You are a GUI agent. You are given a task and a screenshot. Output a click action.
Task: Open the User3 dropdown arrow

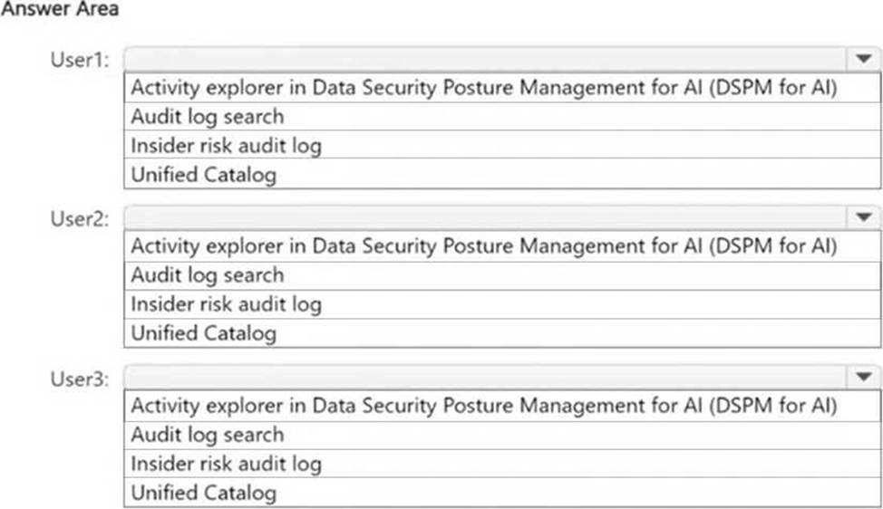(x=861, y=377)
